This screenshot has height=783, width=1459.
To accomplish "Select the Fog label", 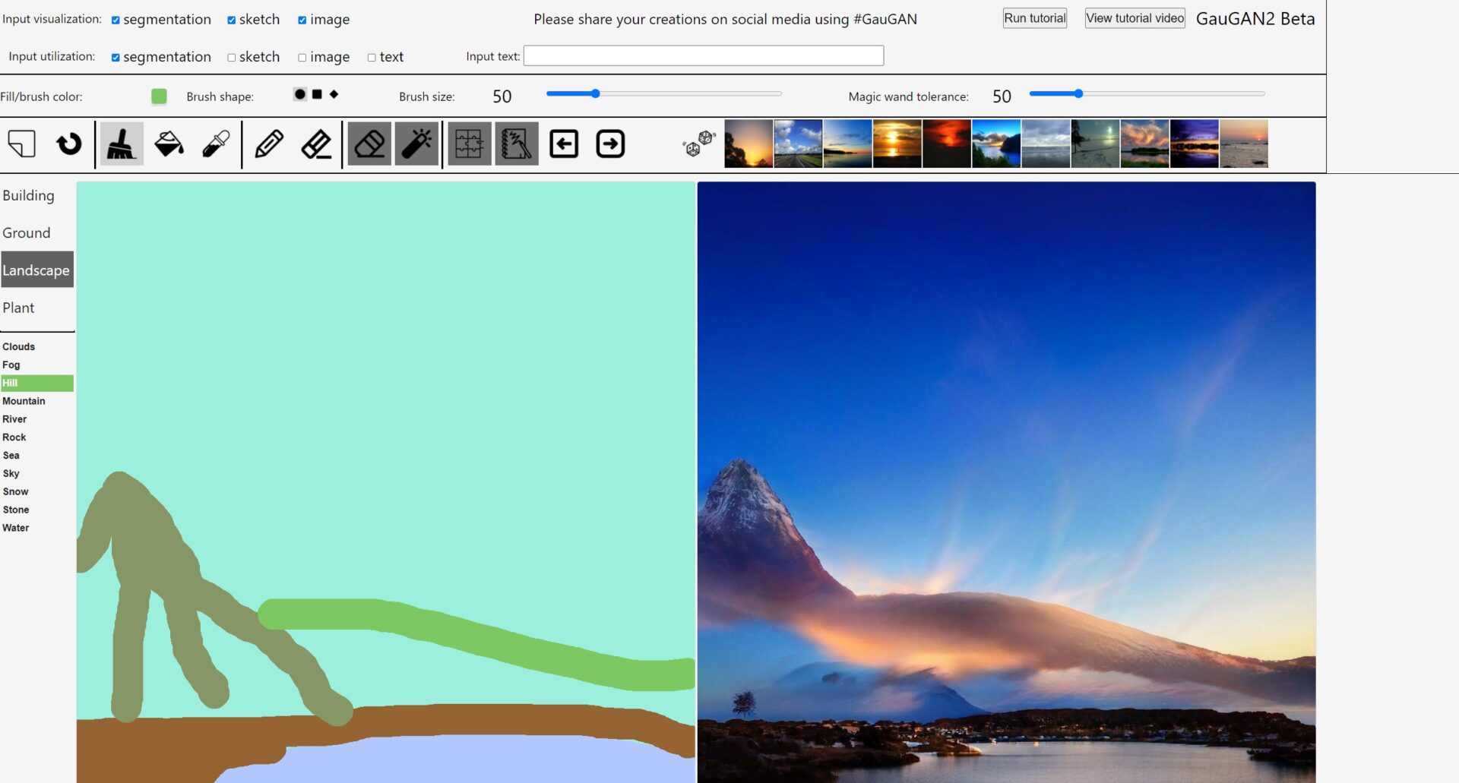I will click(37, 365).
